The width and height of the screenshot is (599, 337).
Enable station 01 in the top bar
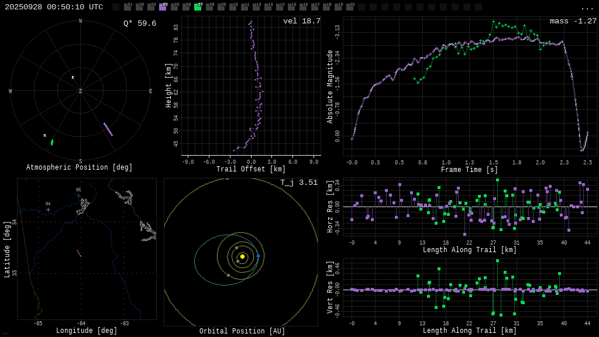pyautogui.click(x=128, y=7)
